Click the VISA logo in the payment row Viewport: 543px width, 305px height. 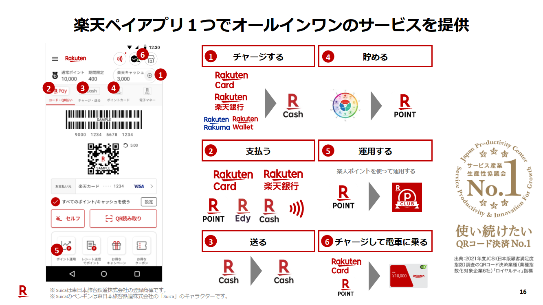tap(139, 186)
